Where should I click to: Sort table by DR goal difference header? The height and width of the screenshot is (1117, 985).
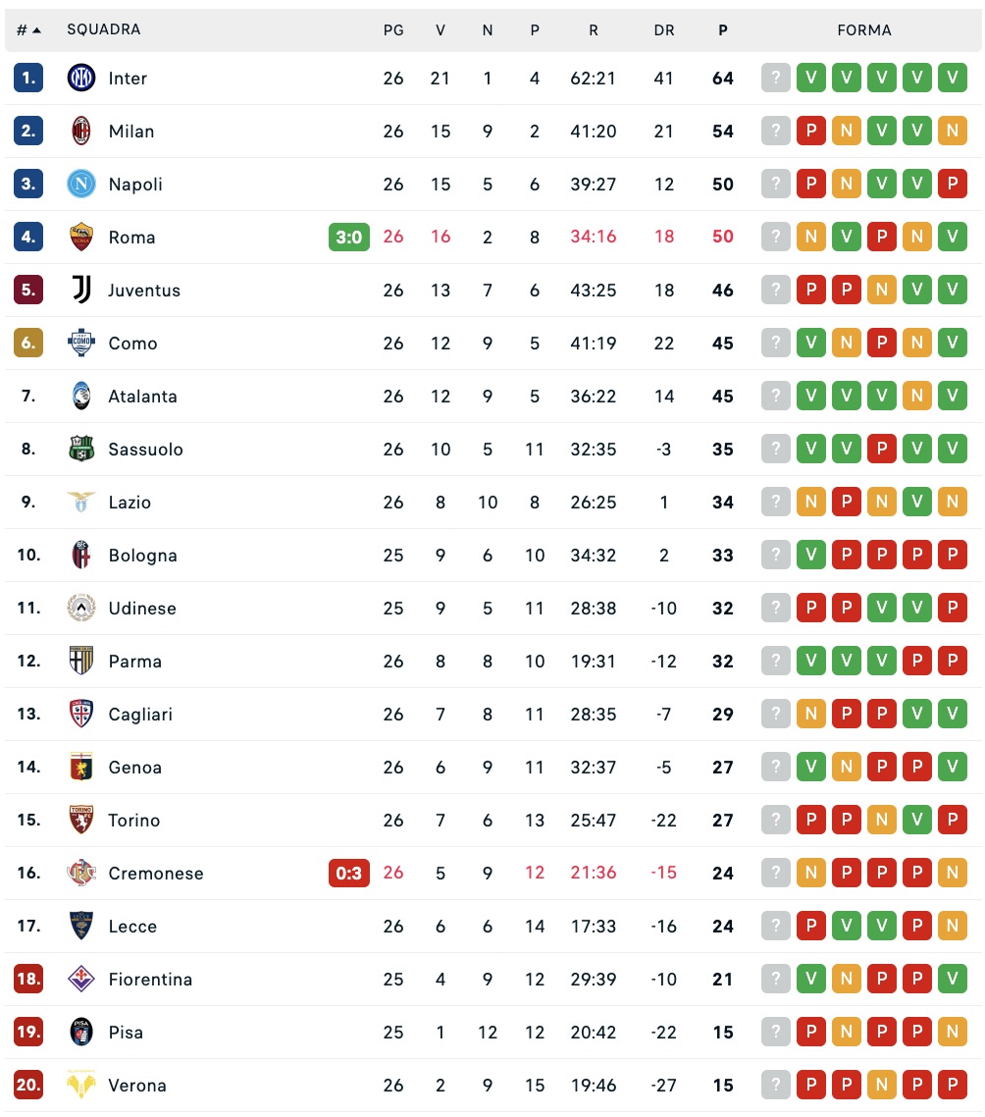(664, 30)
